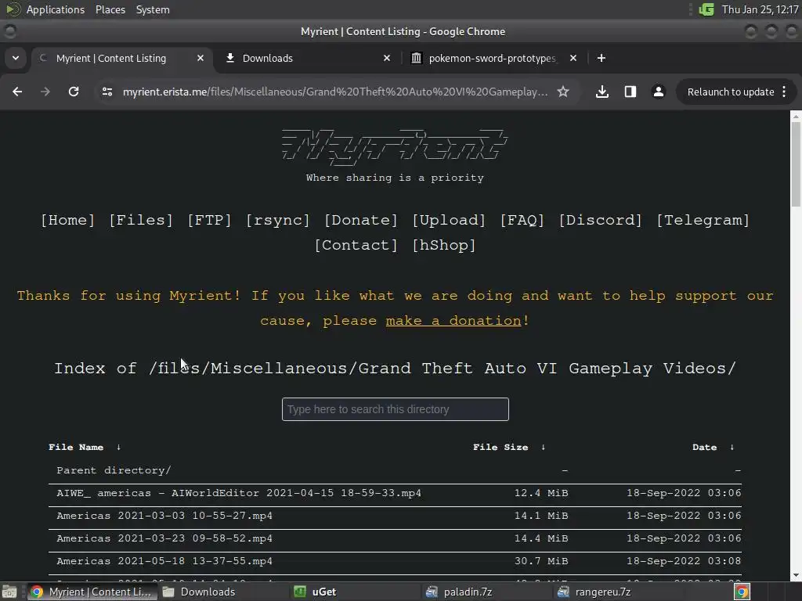Go back to the previous page

point(17,92)
